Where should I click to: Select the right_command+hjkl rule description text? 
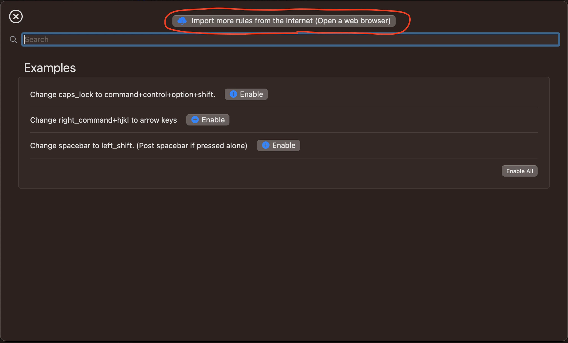[x=103, y=120]
